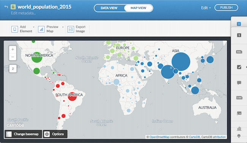The image size is (247, 143).
Task: Open the Edit dropdown menu
Action: tap(206, 8)
